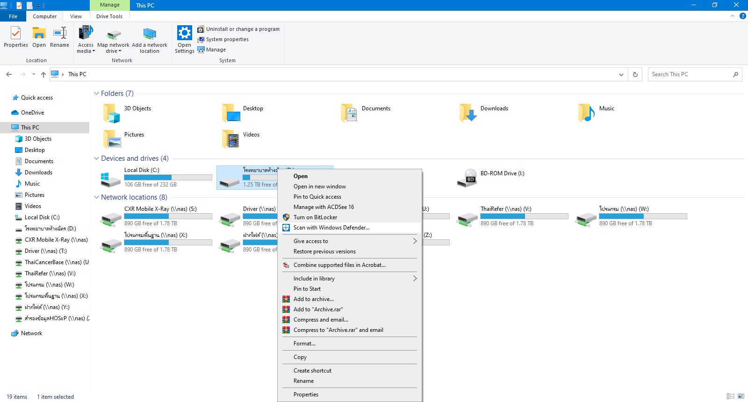Select the Videos folder icon
Image resolution: width=748 pixels, height=402 pixels.
[231, 139]
